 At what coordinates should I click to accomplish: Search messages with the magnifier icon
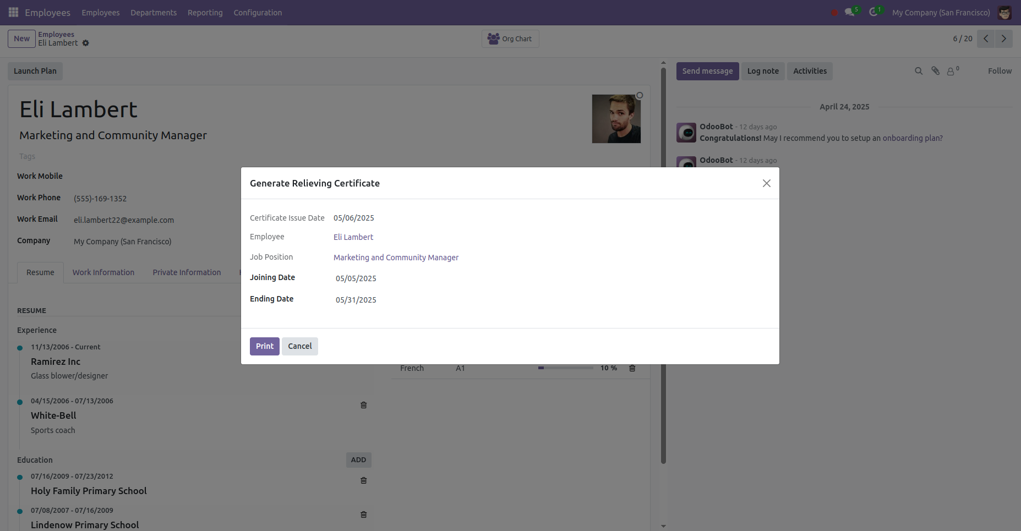(919, 70)
